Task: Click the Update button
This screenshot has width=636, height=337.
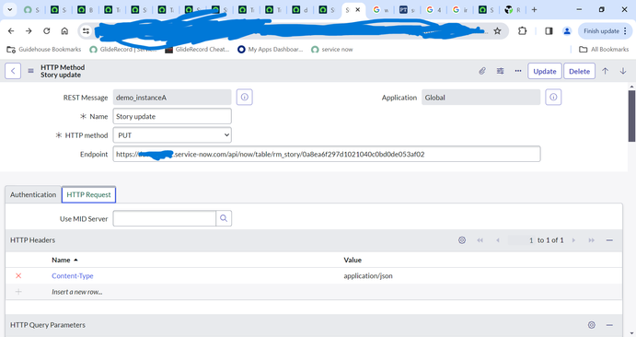Action: [544, 72]
